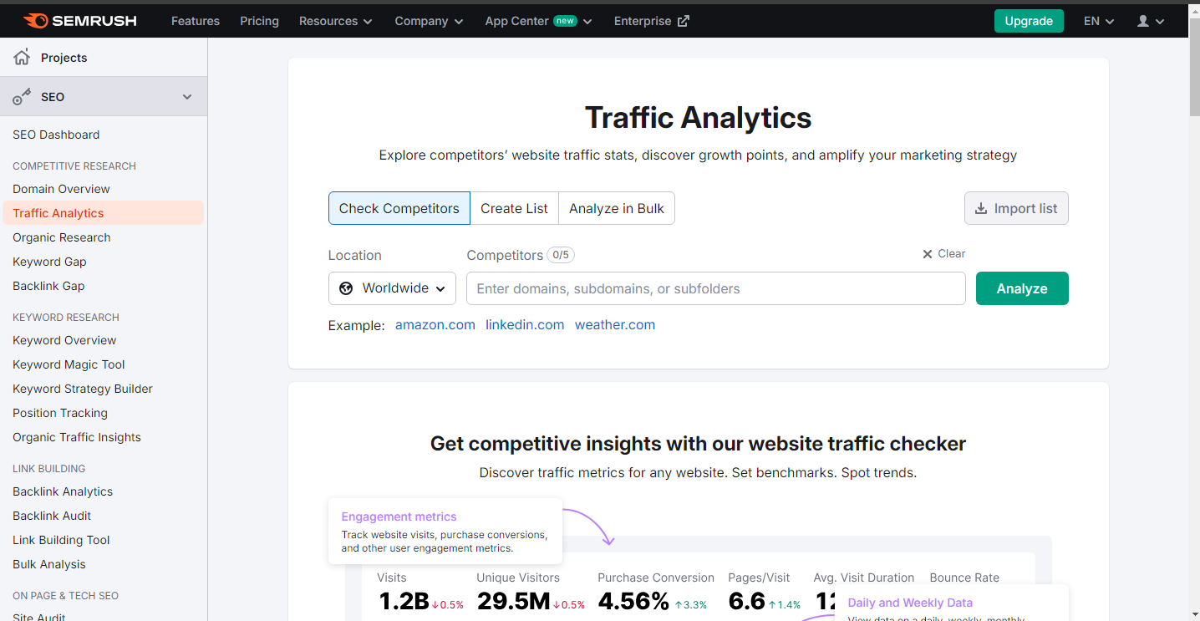Click the Daily and Weekly Data callout title
Screen dimensions: 1200x621
coord(910,603)
